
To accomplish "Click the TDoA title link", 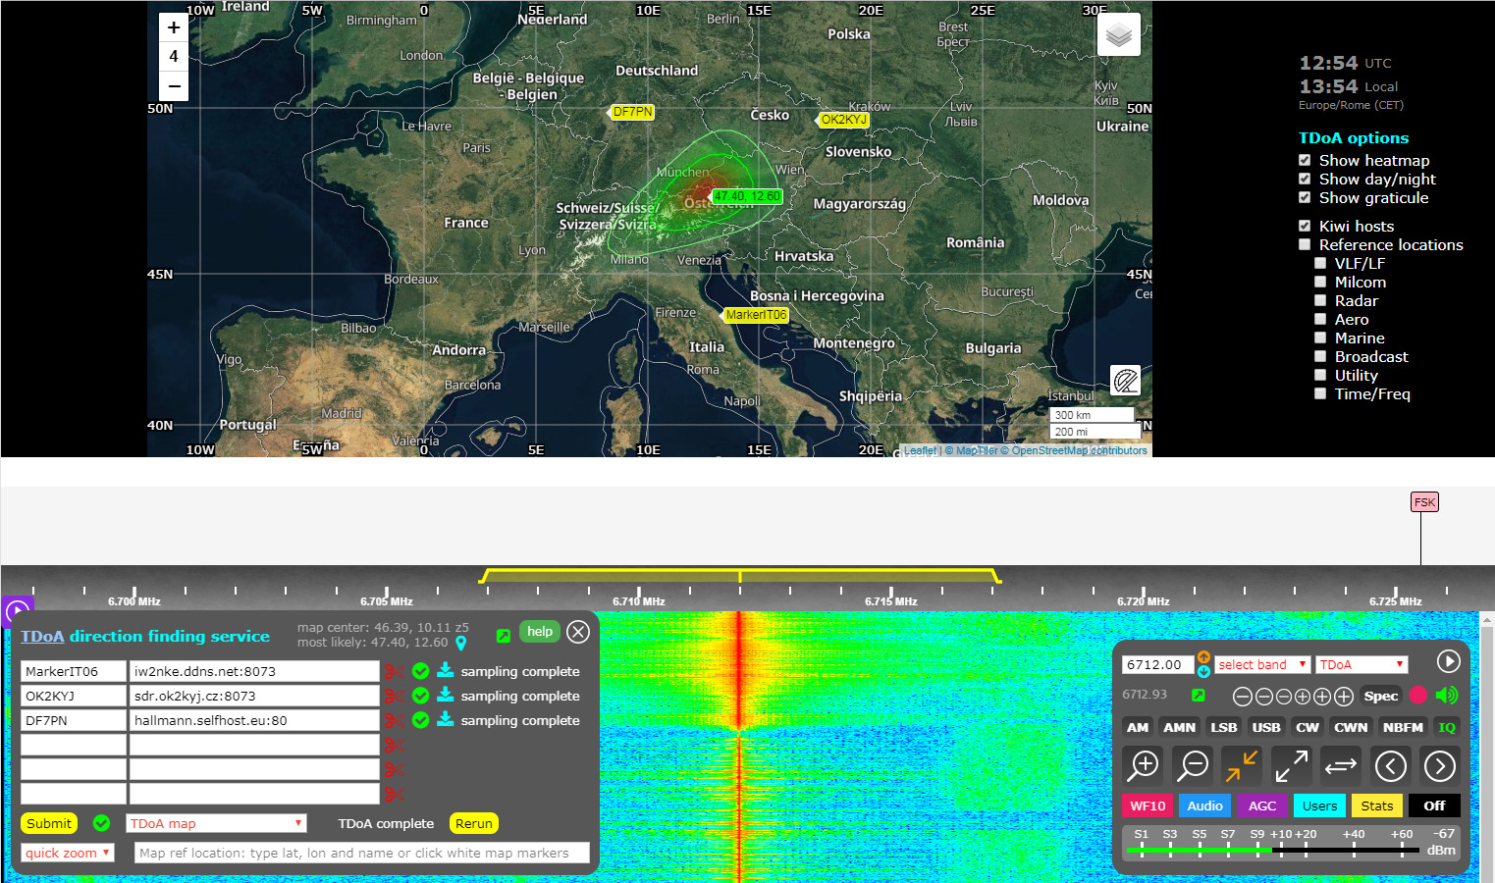I will coord(42,636).
